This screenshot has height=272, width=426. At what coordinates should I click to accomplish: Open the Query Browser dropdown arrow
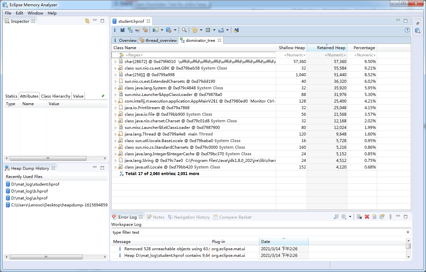point(175,30)
